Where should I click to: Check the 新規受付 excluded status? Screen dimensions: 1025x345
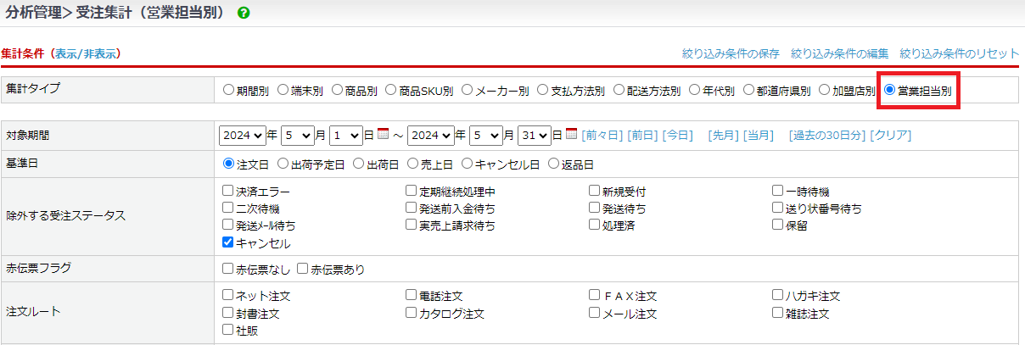595,191
